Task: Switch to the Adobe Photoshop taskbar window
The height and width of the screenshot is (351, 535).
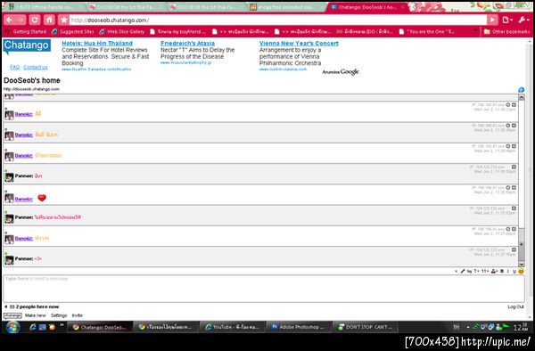Action: pyautogui.click(x=298, y=327)
